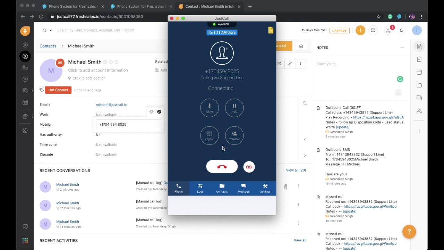Open View all (20) conversations
The height and width of the screenshot is (250, 444).
tap(296, 170)
